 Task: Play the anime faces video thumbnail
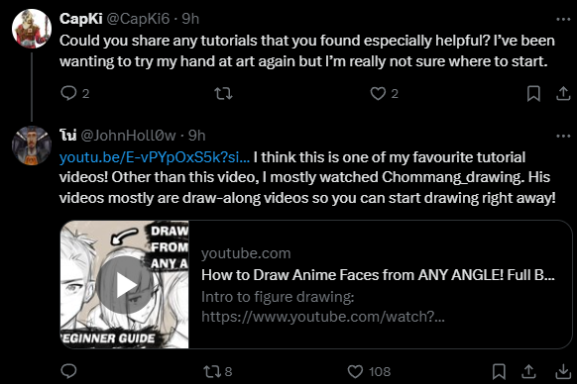click(x=125, y=285)
